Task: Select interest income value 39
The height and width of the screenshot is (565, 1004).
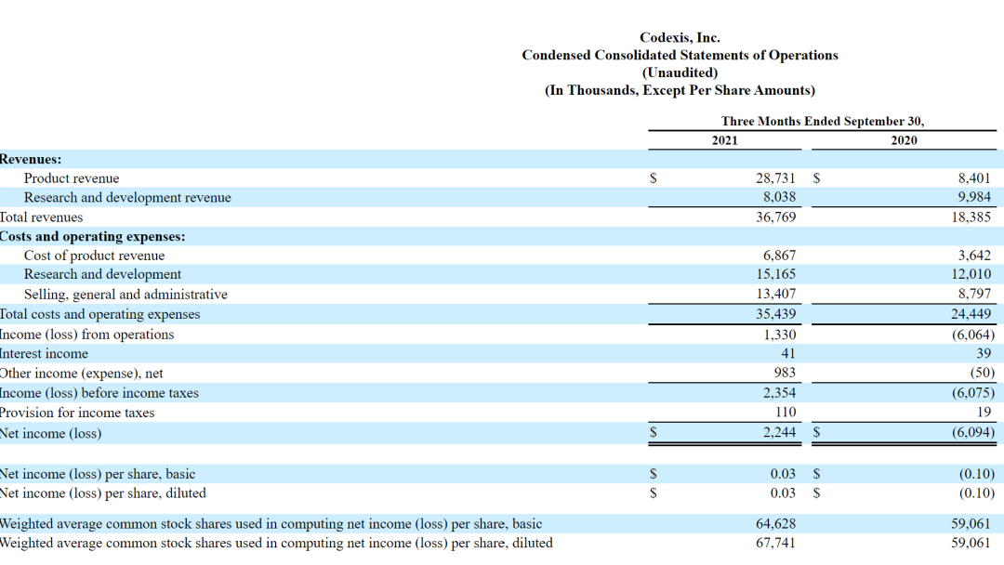Action: (x=984, y=354)
